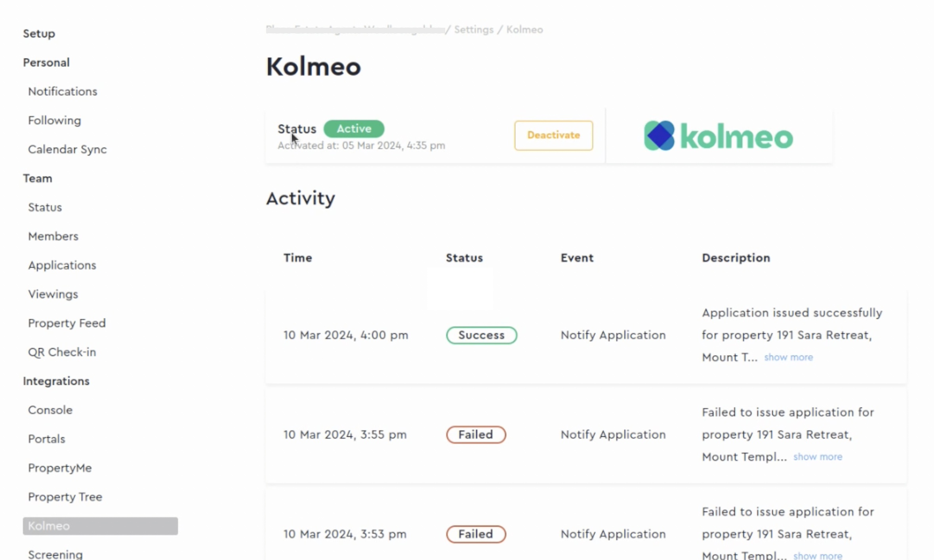Viewport: 934px width, 560px height.
Task: Click the 'Activated at: 05 Mar 2024' text
Action: (x=361, y=146)
